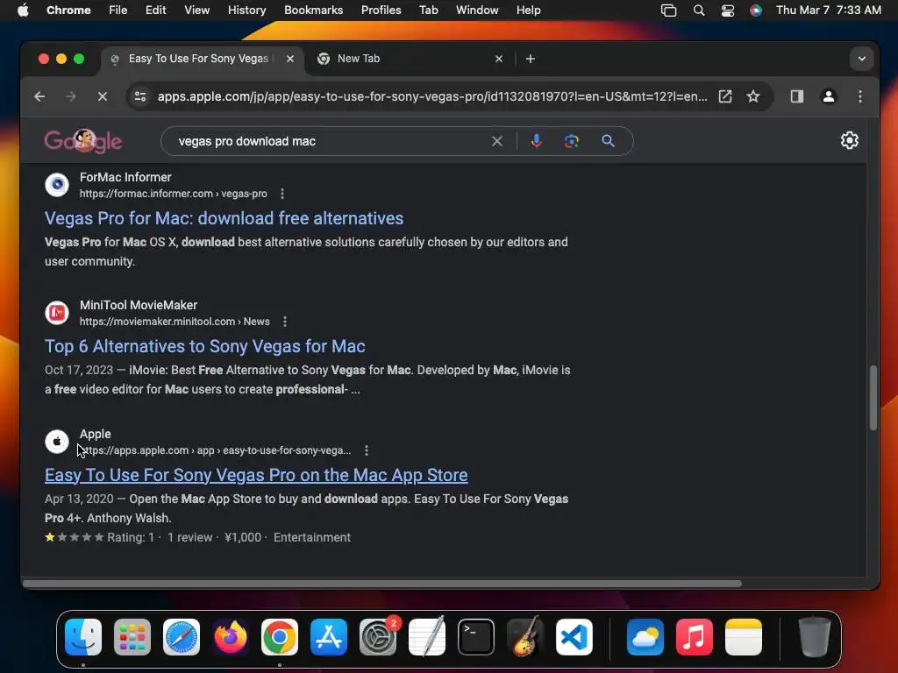Open the Profiles menu
Image resolution: width=898 pixels, height=673 pixels.
click(381, 10)
